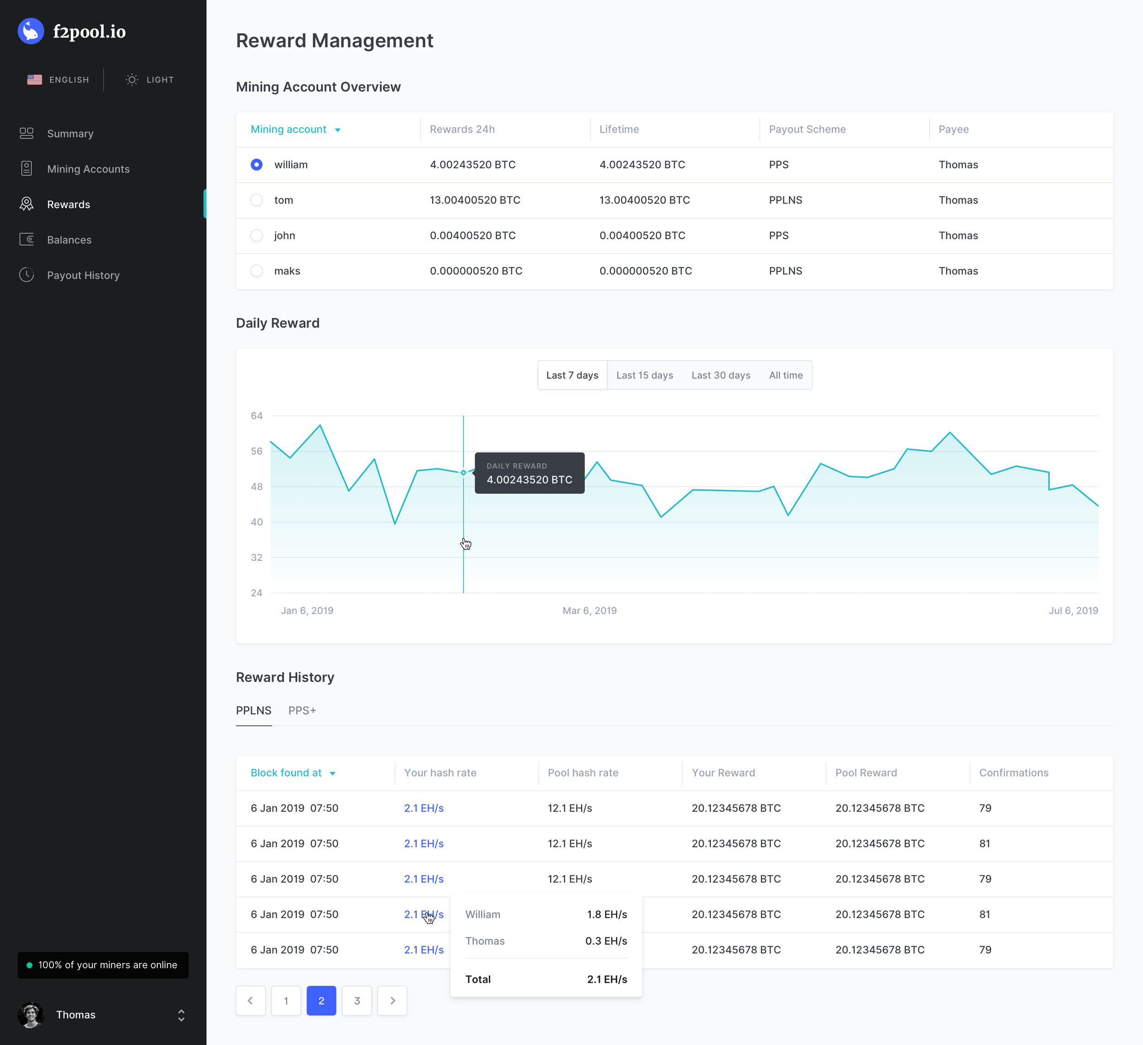Open the Balances section

click(x=69, y=239)
